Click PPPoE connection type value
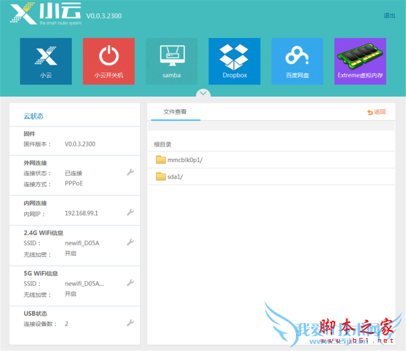Screen dimensions: 406x351 (74, 184)
